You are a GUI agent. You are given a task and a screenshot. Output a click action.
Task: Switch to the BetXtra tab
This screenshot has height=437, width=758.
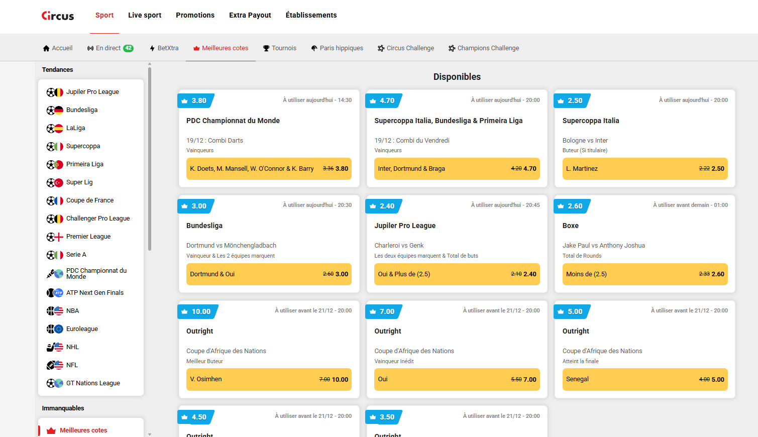[x=164, y=48]
